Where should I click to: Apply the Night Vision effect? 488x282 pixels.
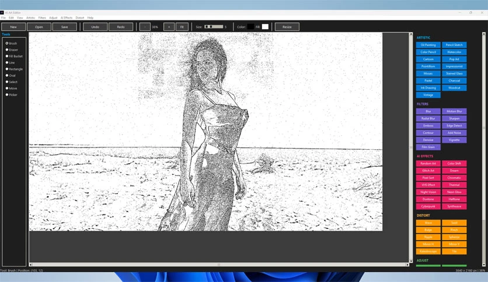(428, 192)
